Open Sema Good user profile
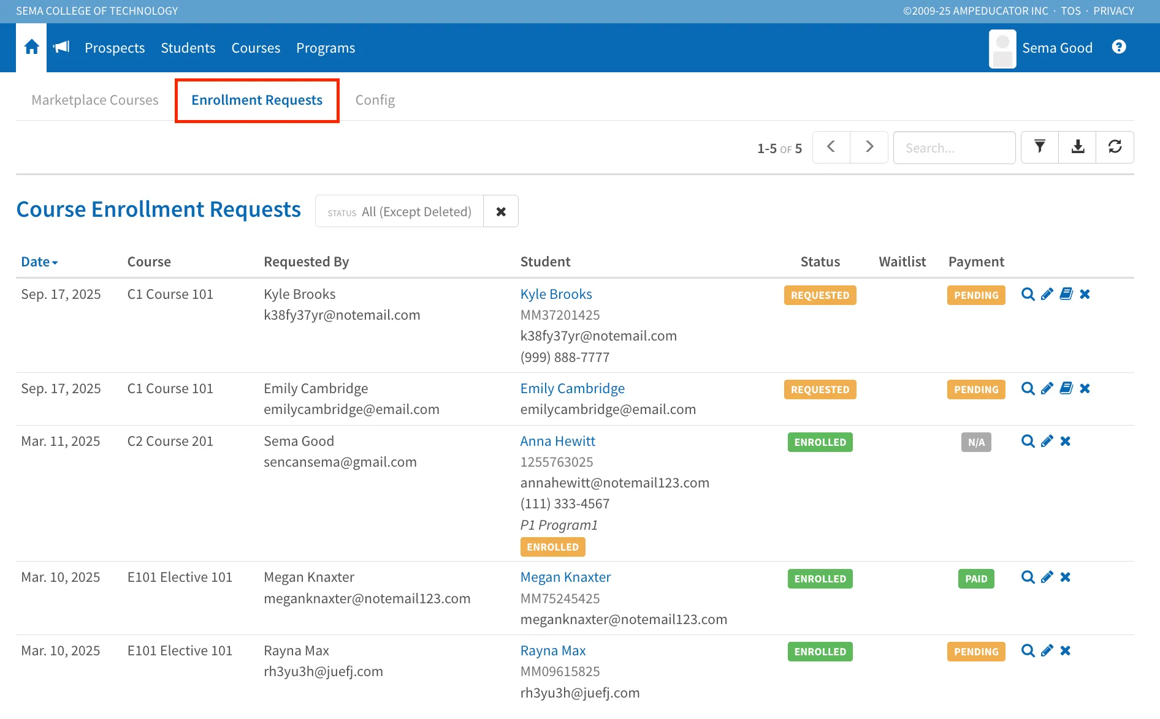Screen dimensions: 1160x719 [x=1041, y=48]
